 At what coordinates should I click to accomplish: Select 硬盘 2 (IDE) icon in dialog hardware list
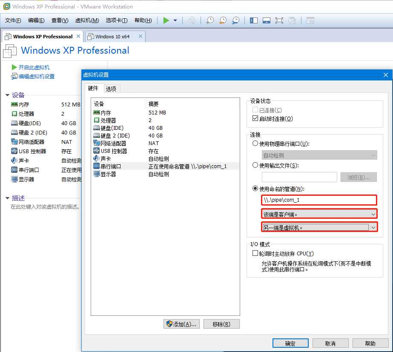(97, 135)
